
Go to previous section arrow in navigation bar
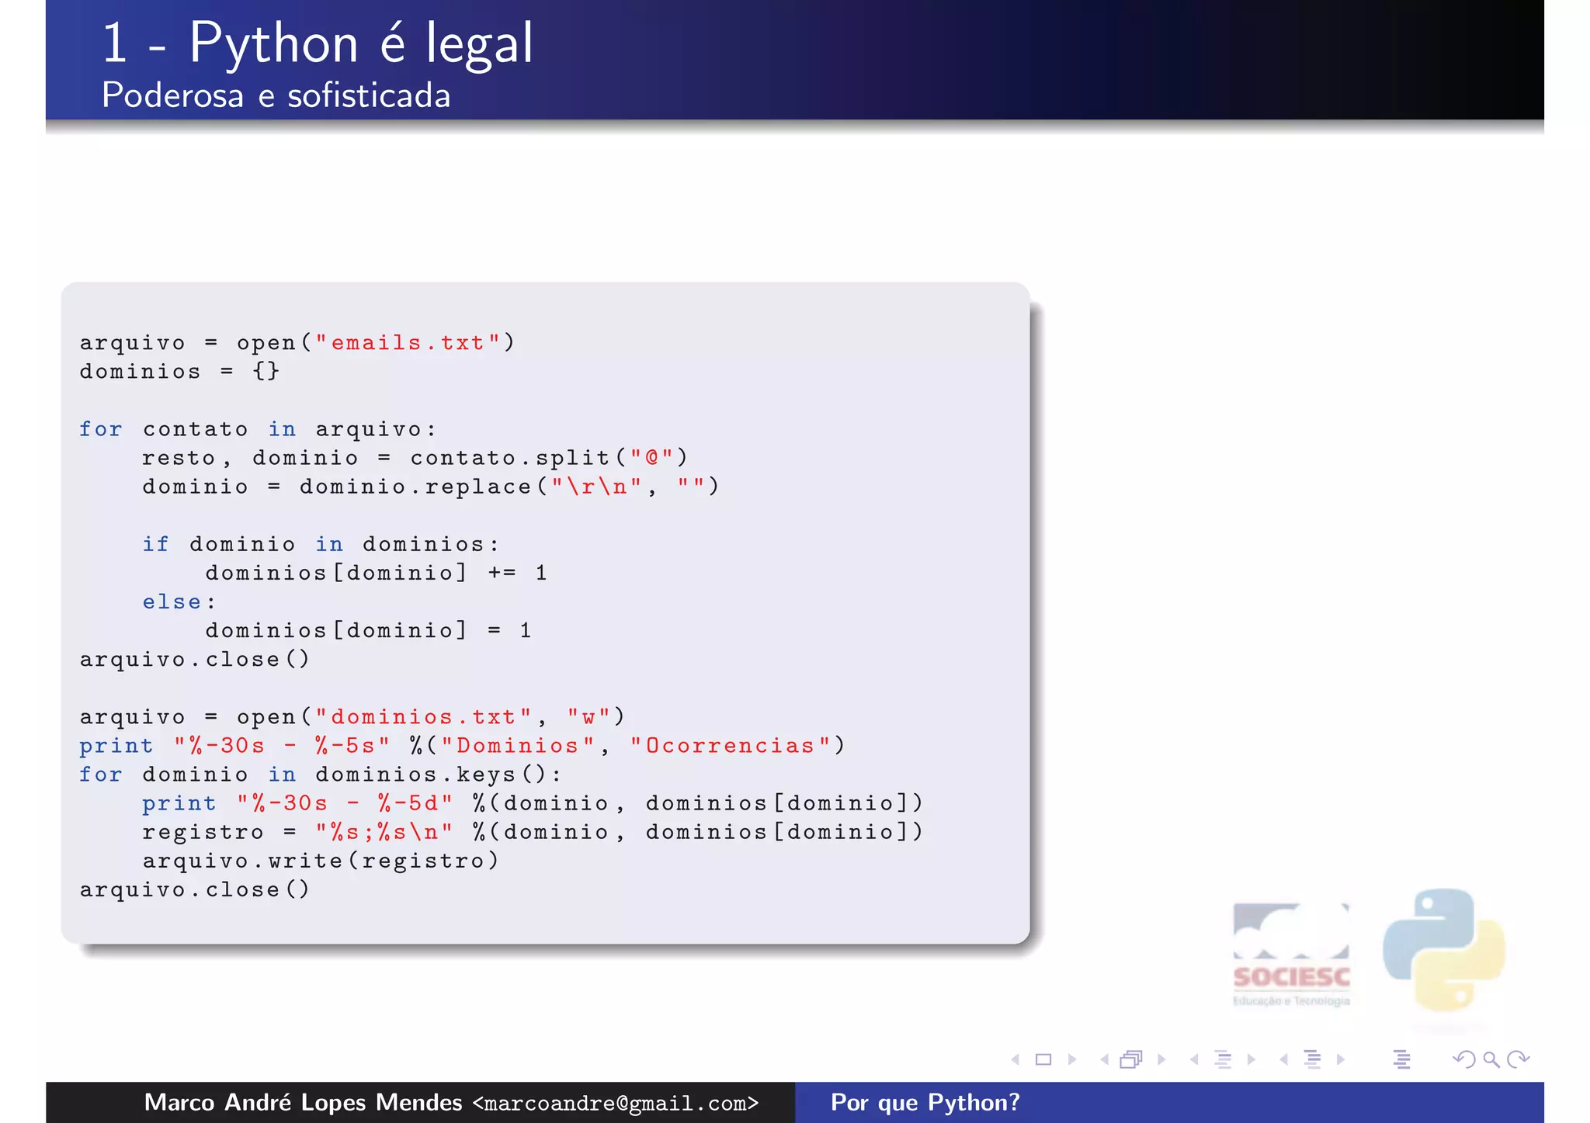point(1283,1059)
